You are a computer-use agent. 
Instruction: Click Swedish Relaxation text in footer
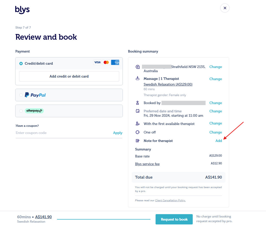31,222
